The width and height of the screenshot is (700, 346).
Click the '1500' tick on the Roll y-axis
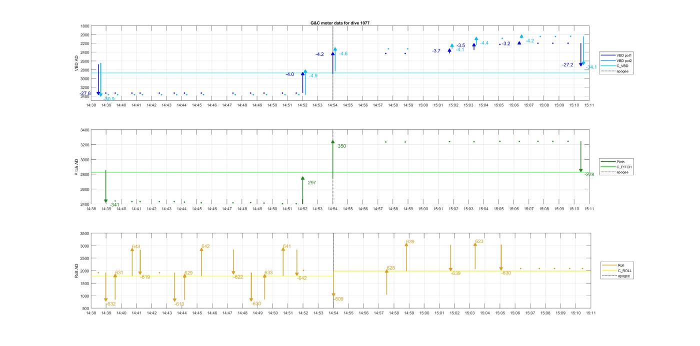pos(85,283)
